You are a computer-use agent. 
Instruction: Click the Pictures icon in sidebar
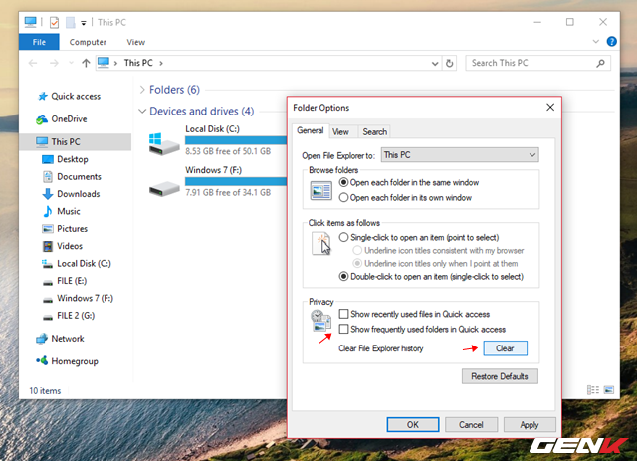click(48, 229)
